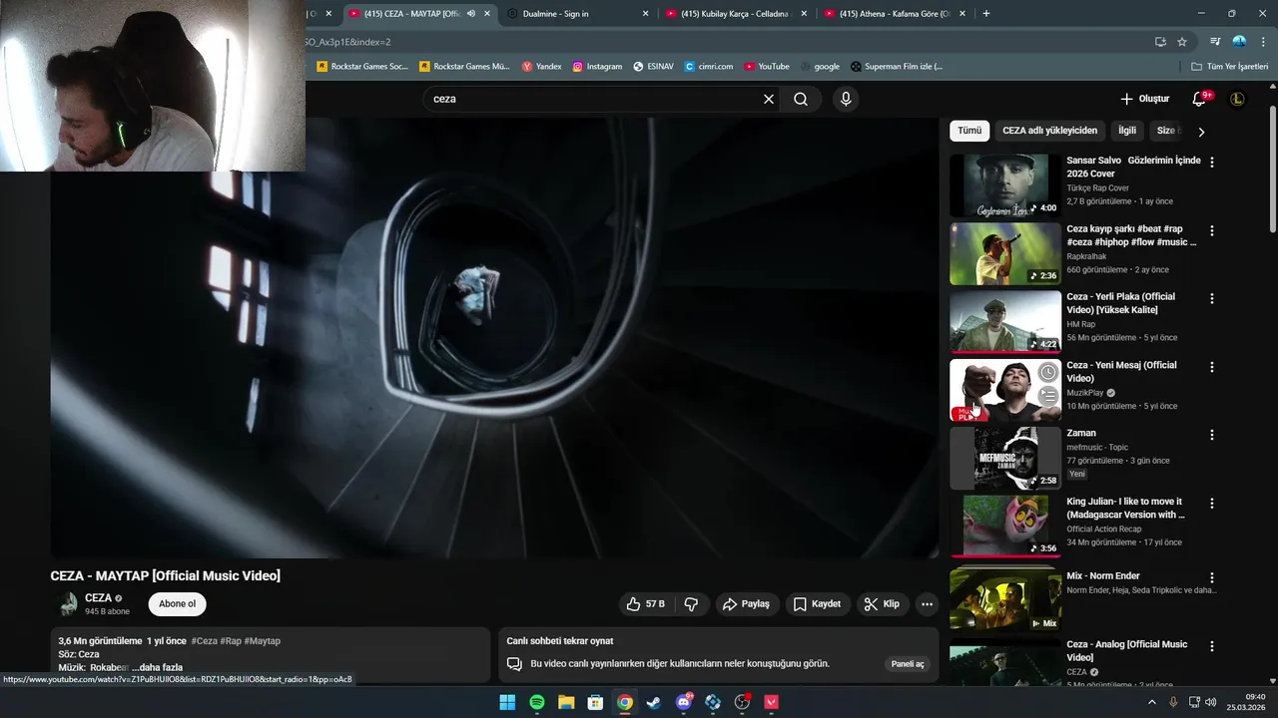This screenshot has width=1278, height=718.
Task: Open options menu for King Julian video
Action: click(1212, 504)
